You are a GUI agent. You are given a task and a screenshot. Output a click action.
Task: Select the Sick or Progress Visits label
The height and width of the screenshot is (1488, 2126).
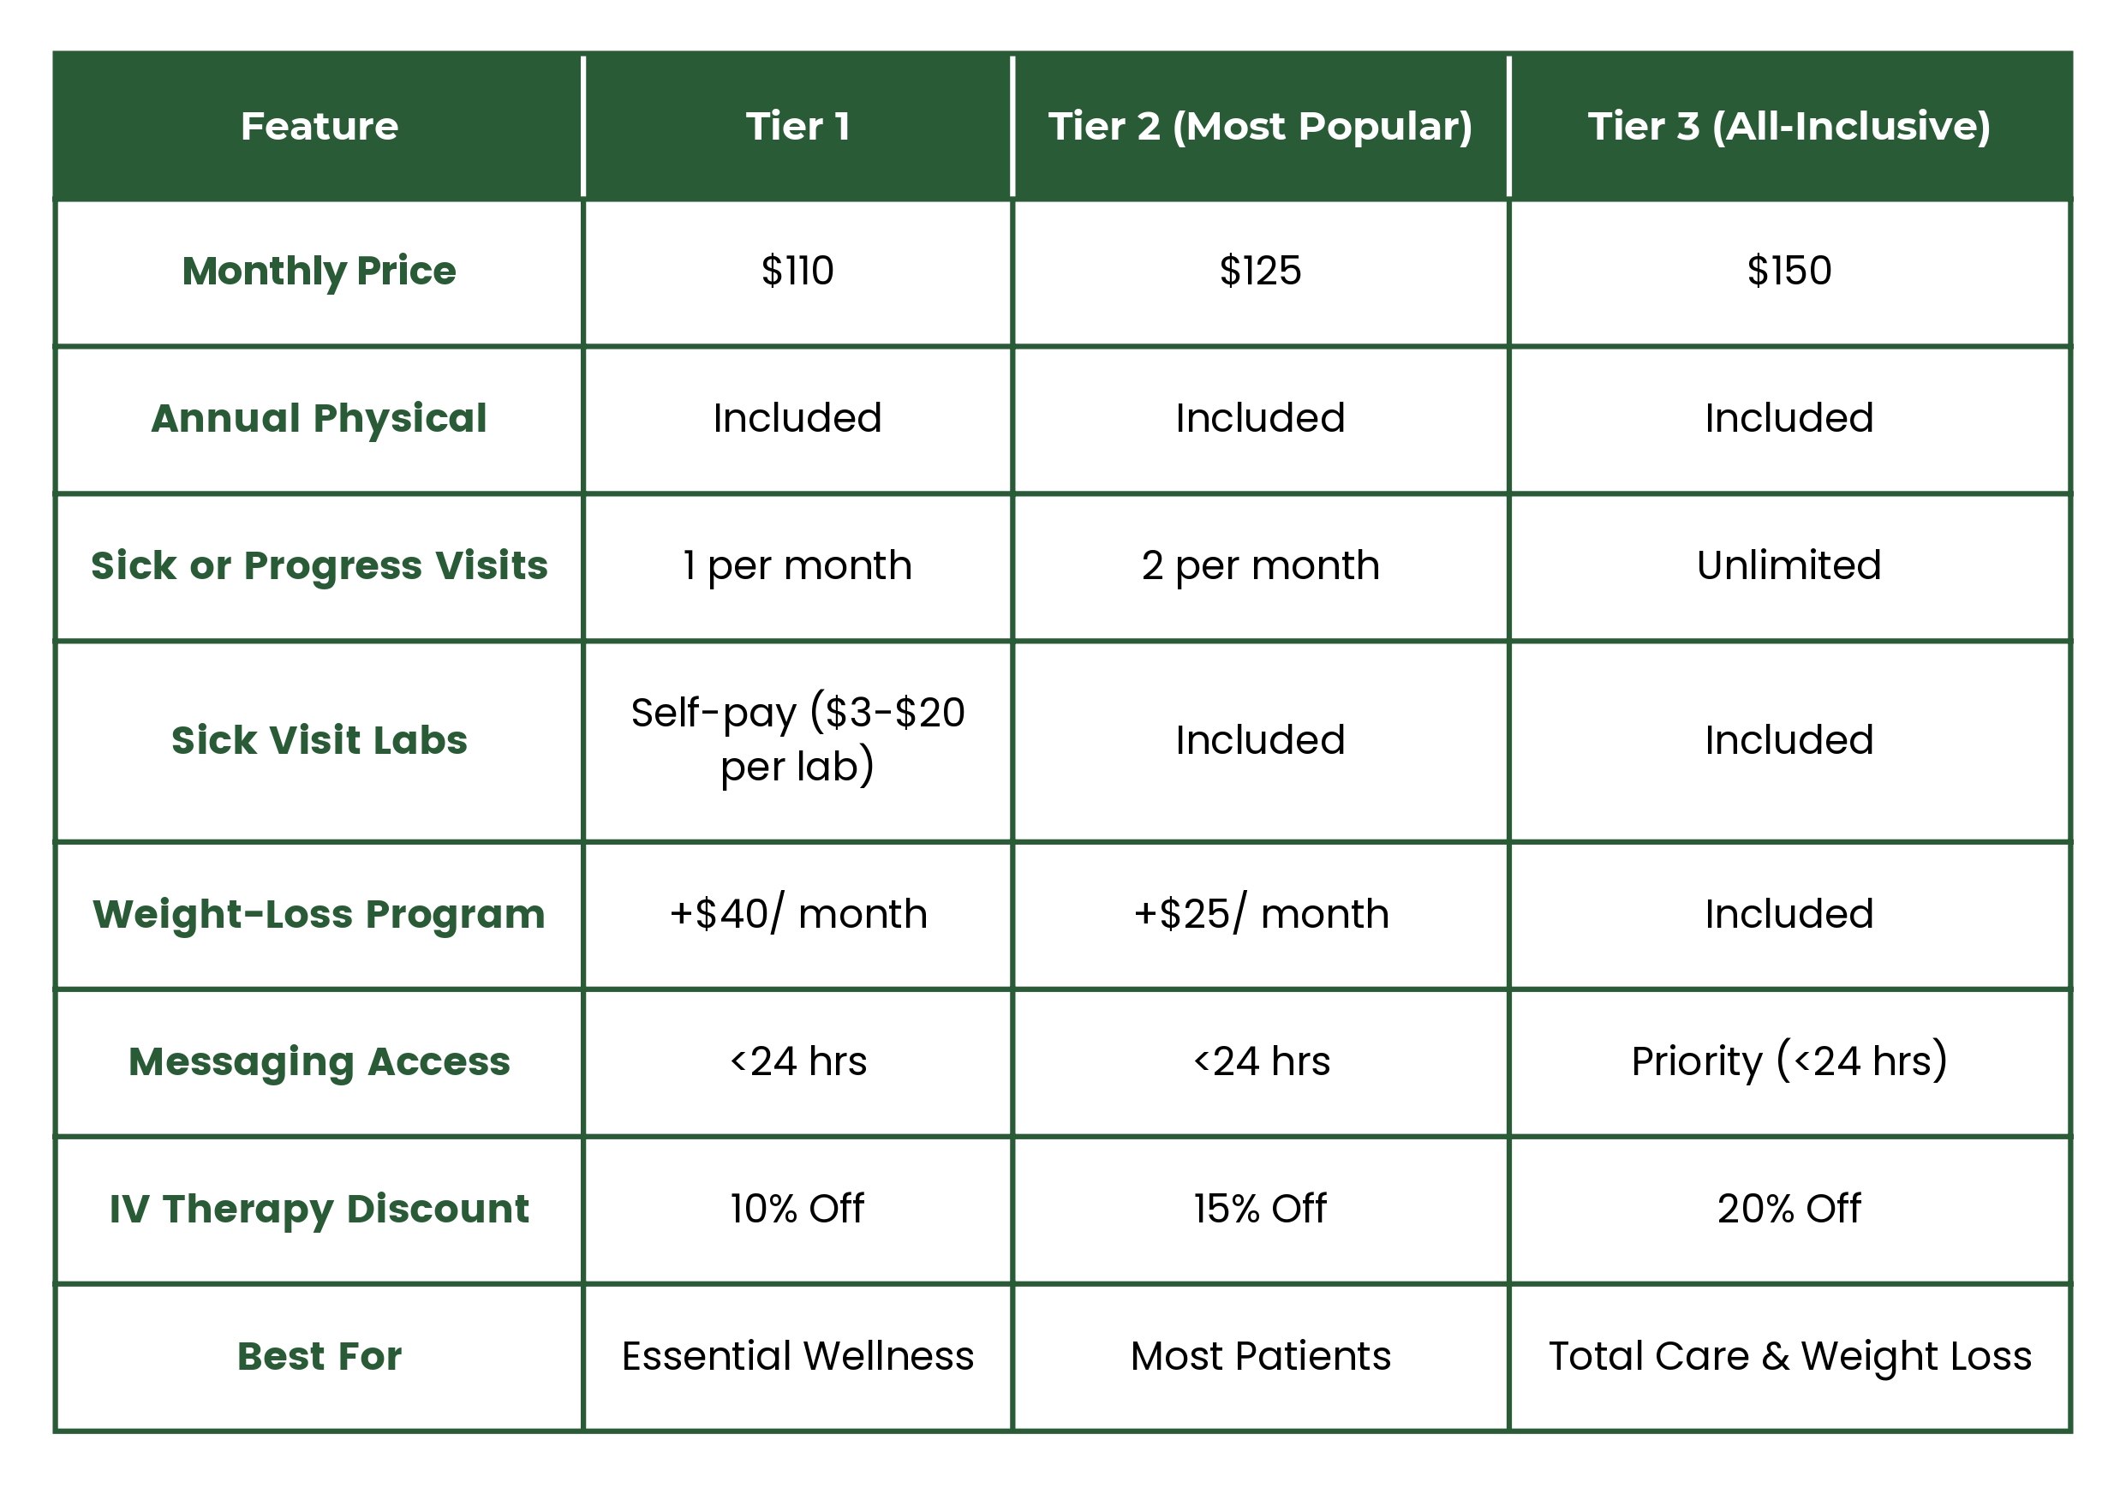(319, 565)
